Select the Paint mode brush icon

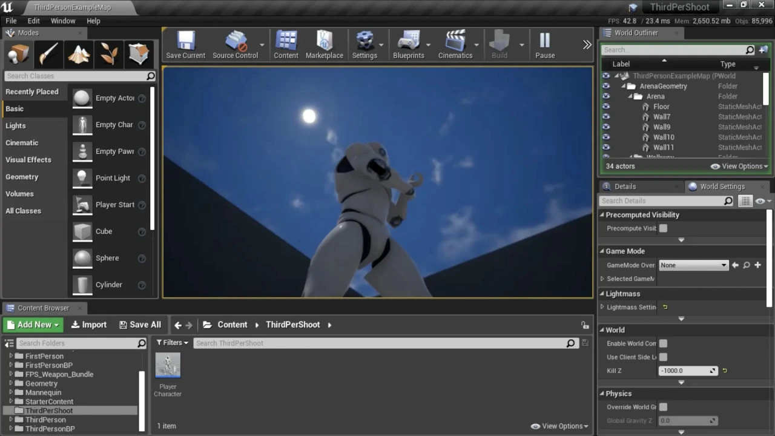click(x=48, y=54)
